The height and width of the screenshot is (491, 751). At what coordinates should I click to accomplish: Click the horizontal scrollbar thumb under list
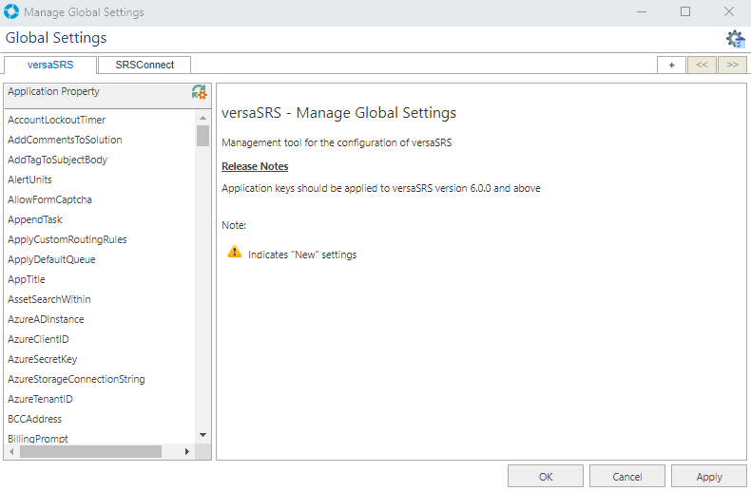(90, 451)
